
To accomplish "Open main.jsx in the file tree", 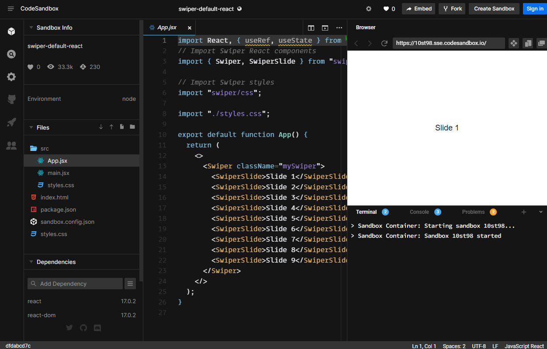I will click(82, 173).
